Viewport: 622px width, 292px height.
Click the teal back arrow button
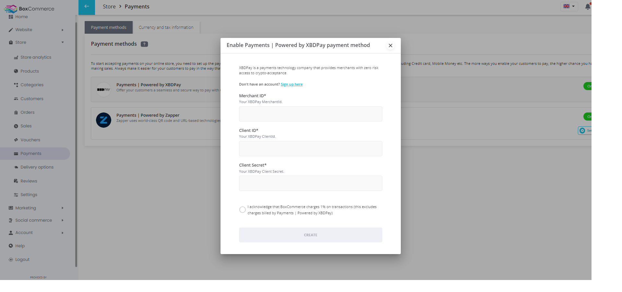pos(87,7)
